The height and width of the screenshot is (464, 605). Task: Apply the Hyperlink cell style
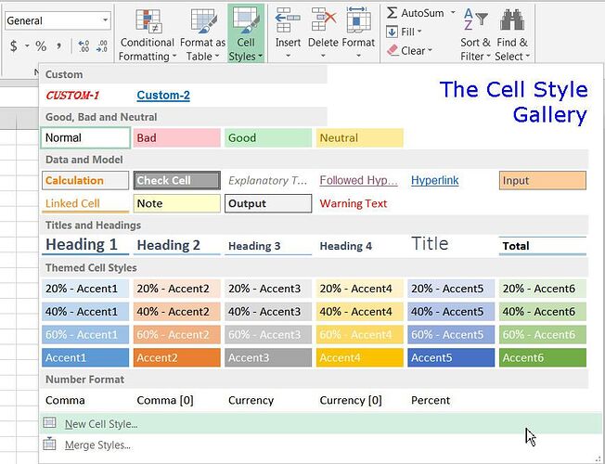click(435, 181)
